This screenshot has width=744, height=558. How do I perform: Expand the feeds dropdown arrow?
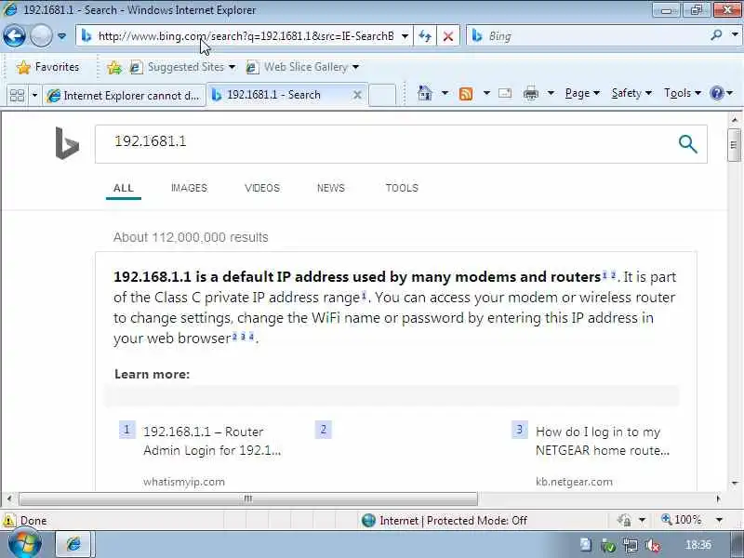tap(486, 94)
